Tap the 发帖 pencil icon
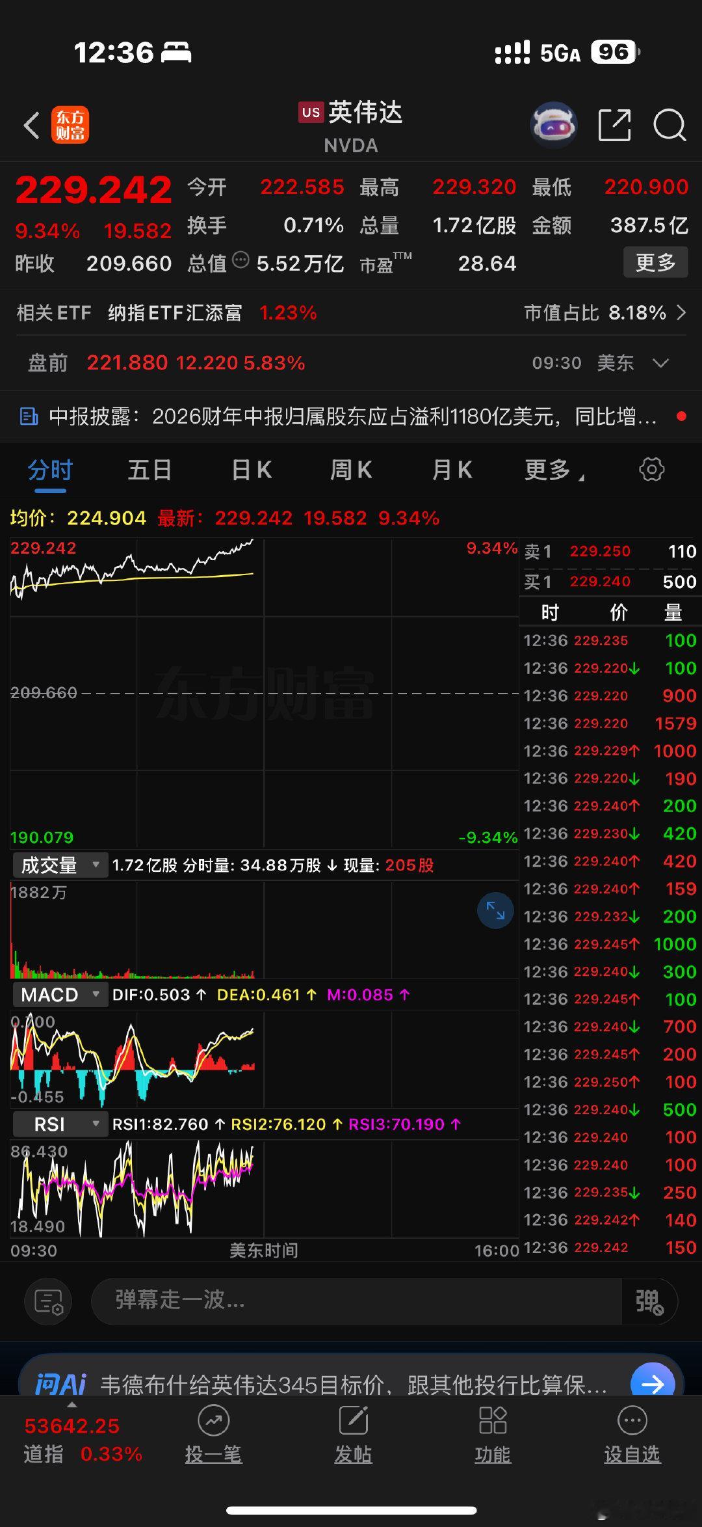Screen dimensions: 702x1527 tap(354, 1421)
